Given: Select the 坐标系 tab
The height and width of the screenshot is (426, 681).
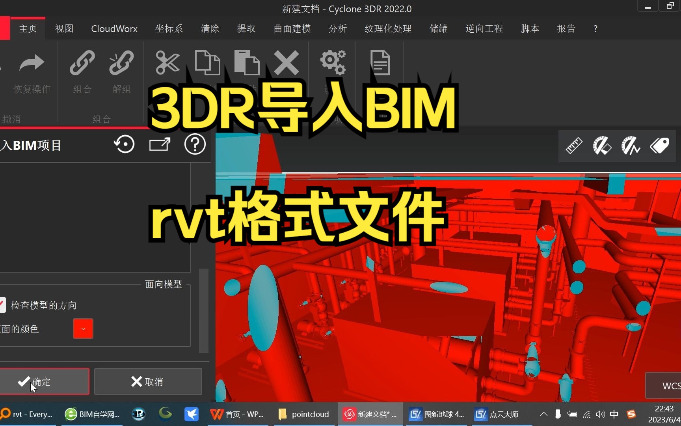Looking at the screenshot, I should click(x=169, y=28).
